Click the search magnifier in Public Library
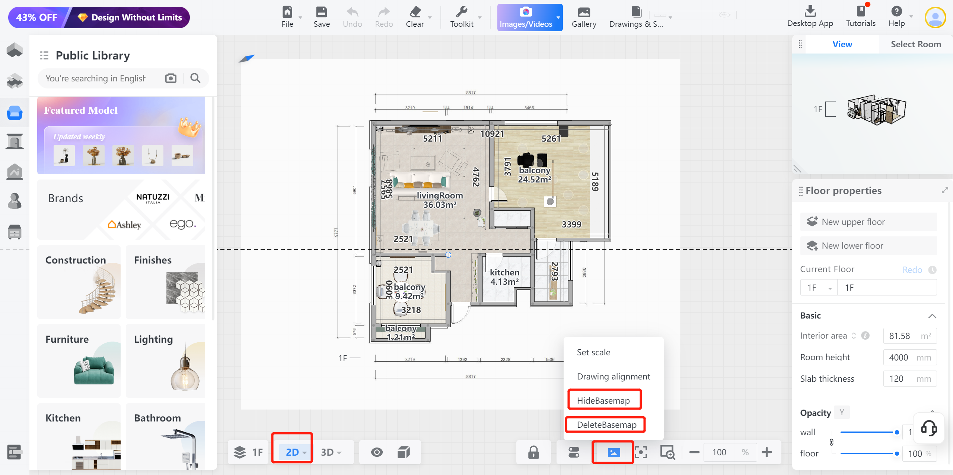Viewport: 953px width, 475px height. click(195, 78)
